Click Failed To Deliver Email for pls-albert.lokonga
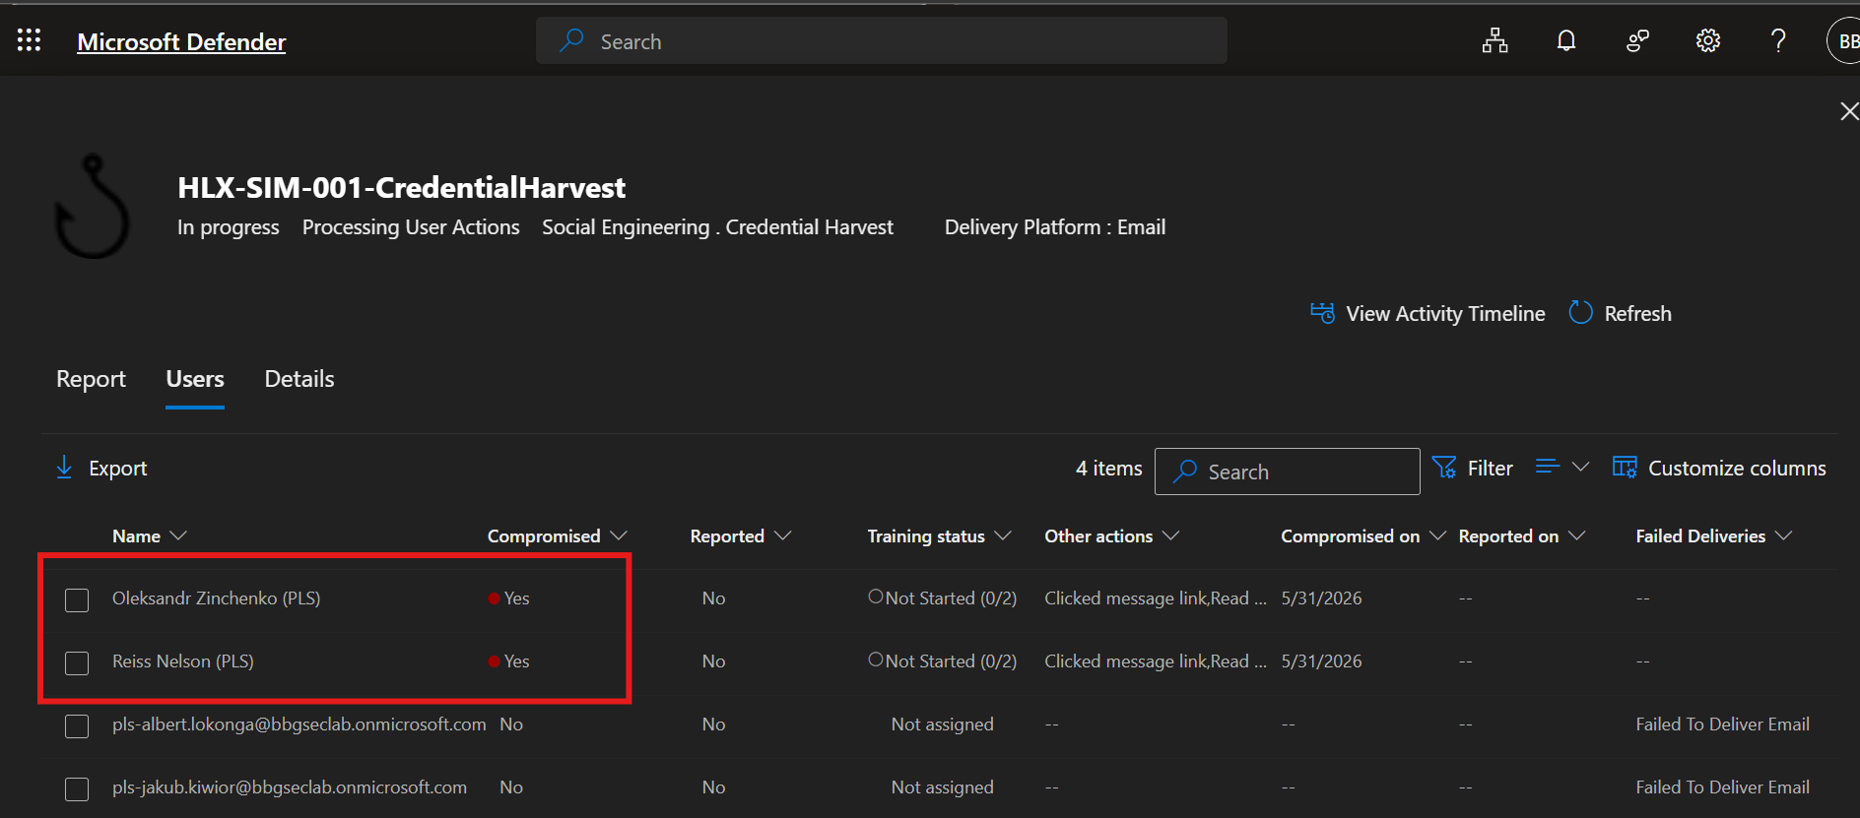This screenshot has height=818, width=1860. coord(1722,724)
